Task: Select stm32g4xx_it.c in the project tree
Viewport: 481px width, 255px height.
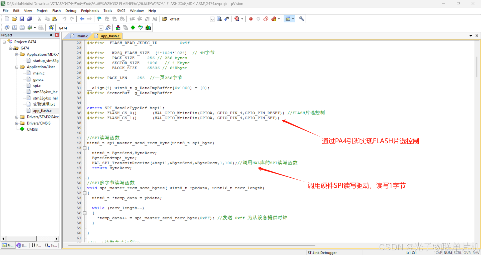Action: pos(45,92)
